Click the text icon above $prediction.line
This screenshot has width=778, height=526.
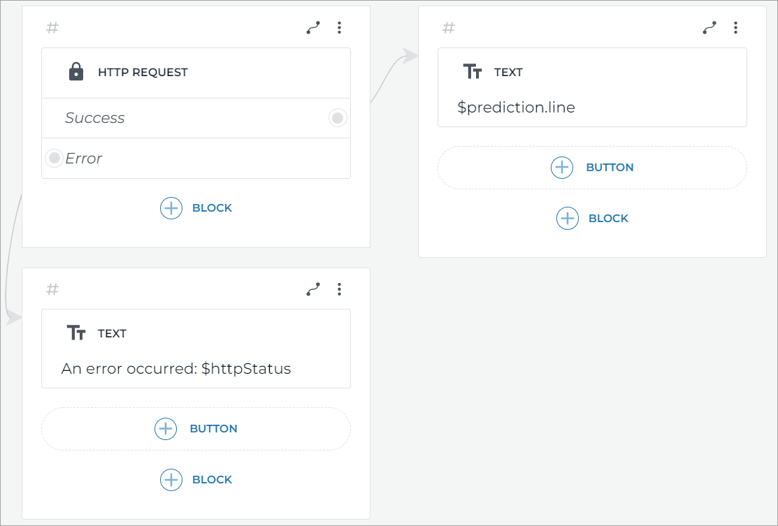473,72
